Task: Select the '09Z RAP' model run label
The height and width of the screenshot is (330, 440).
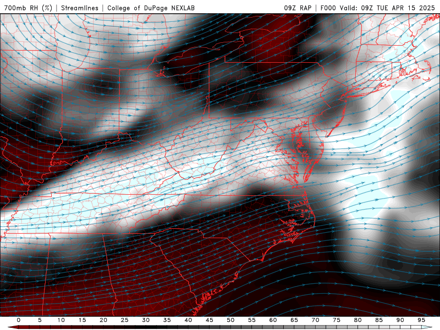Action: (298, 8)
